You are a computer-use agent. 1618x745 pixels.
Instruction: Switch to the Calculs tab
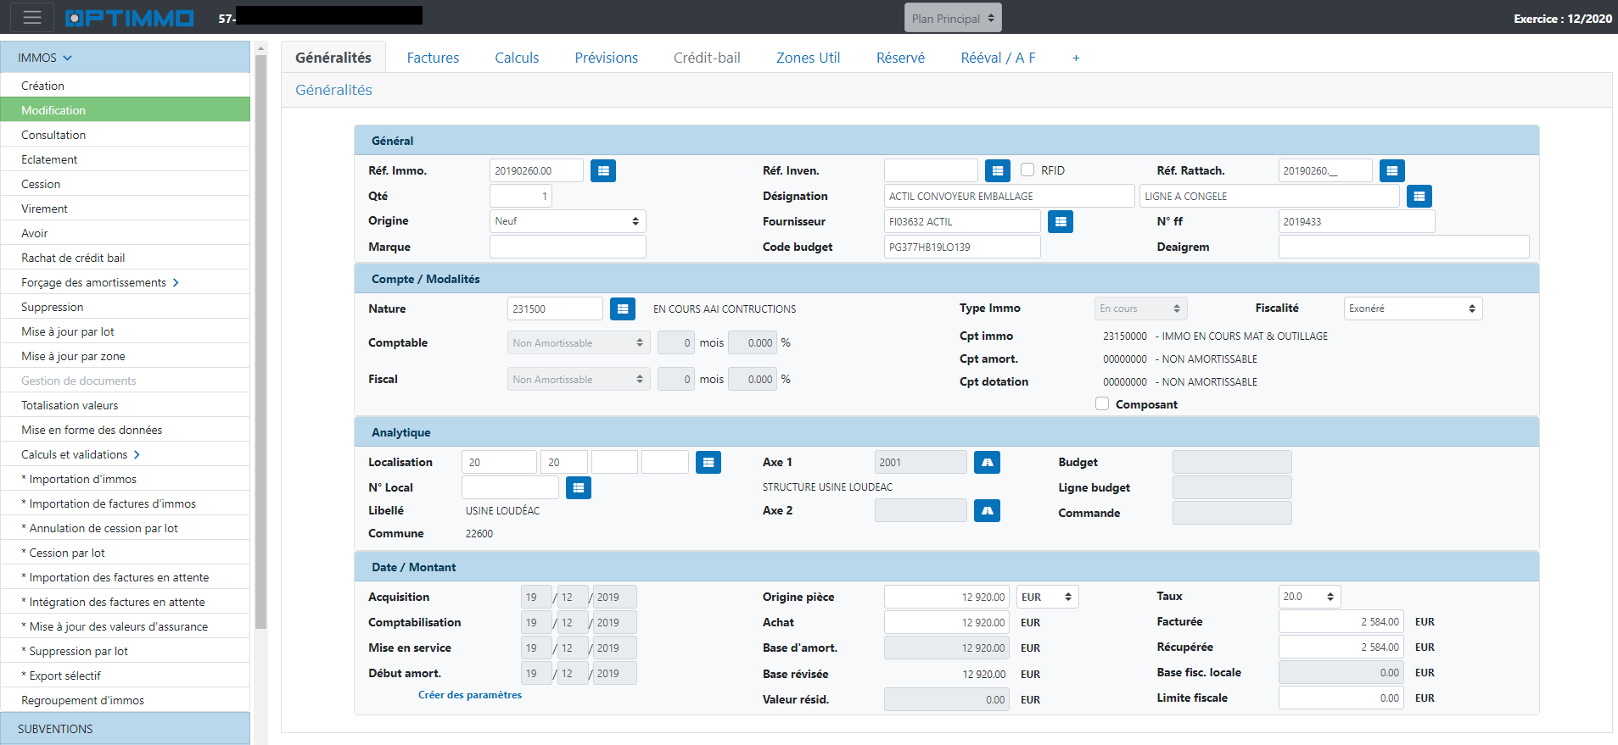tap(517, 58)
